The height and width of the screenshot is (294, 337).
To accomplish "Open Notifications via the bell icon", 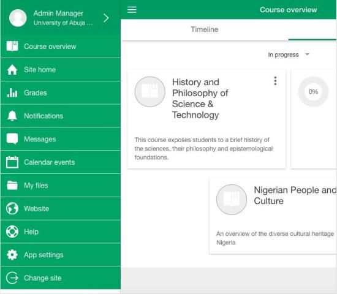I will point(12,116).
